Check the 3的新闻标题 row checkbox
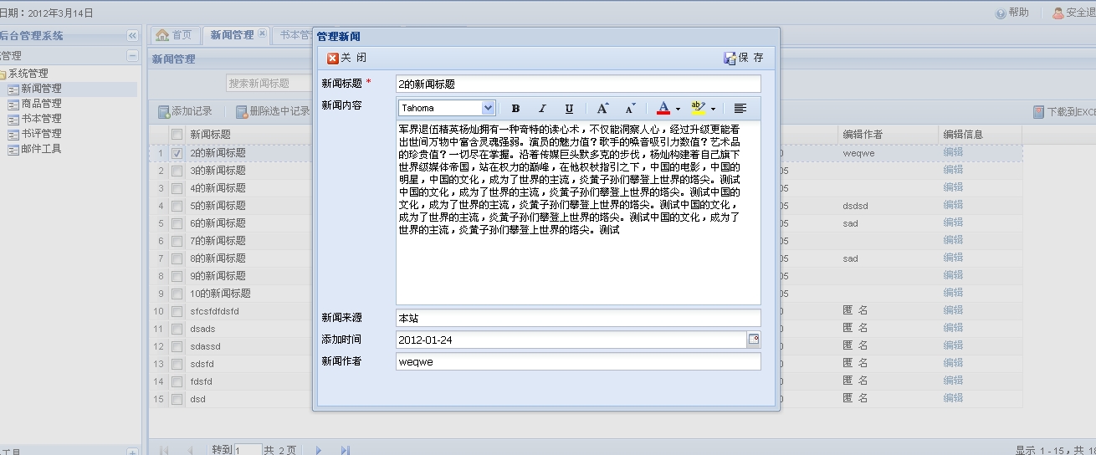 177,171
